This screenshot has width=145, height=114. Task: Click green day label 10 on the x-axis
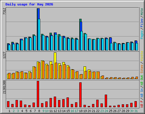(x=47, y=111)
